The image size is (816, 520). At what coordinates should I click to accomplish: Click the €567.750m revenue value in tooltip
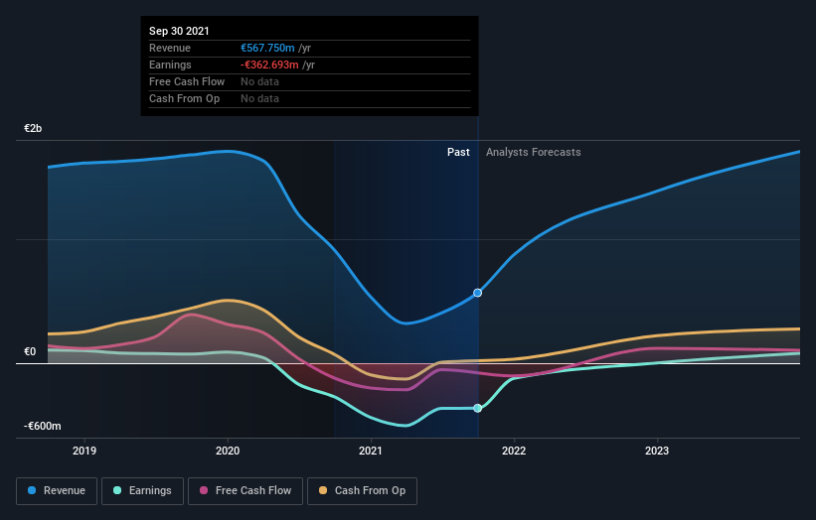tap(267, 48)
